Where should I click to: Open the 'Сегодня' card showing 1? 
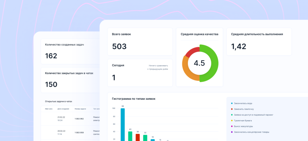tap(140, 73)
